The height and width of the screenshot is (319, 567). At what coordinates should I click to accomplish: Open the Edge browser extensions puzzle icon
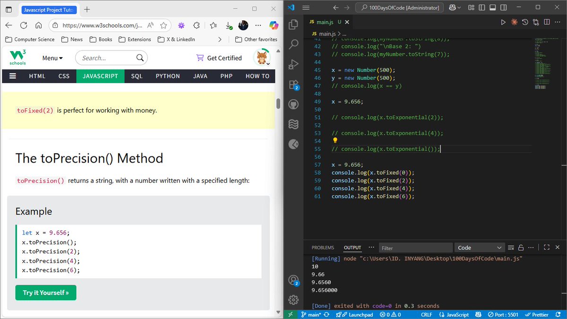197,26
